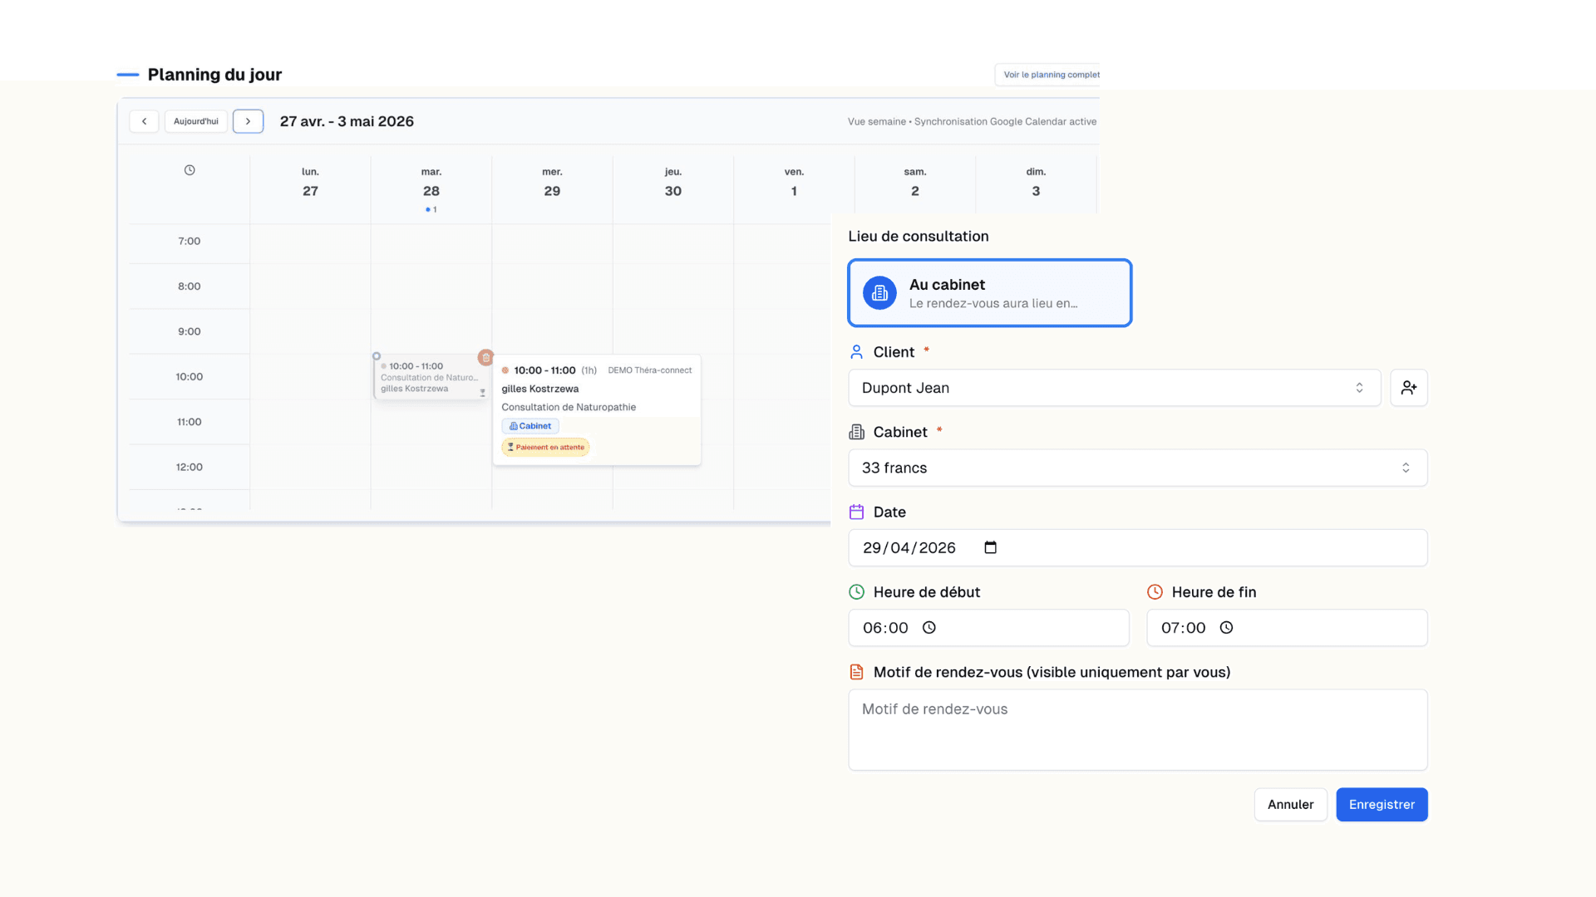Click the building icon inside the Au cabinet card
1596x897 pixels.
click(879, 292)
